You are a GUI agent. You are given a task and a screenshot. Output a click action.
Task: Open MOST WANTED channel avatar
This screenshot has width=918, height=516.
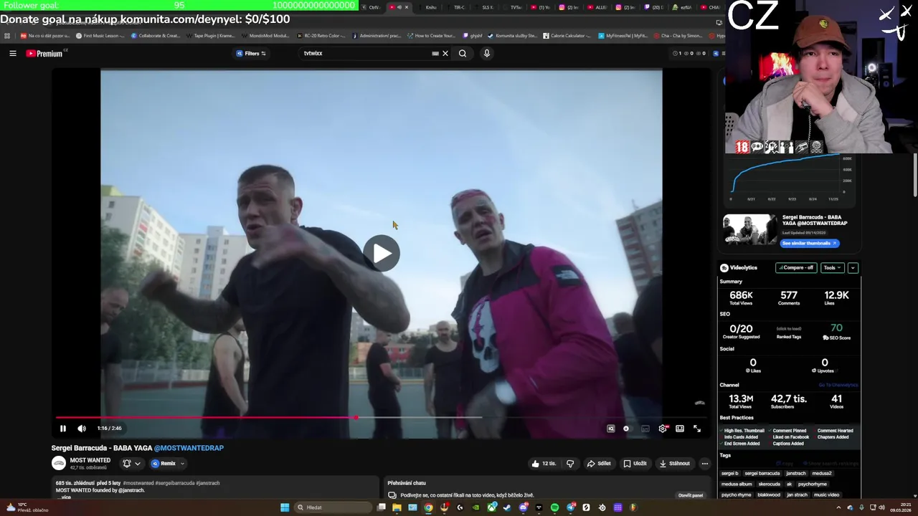pyautogui.click(x=59, y=463)
